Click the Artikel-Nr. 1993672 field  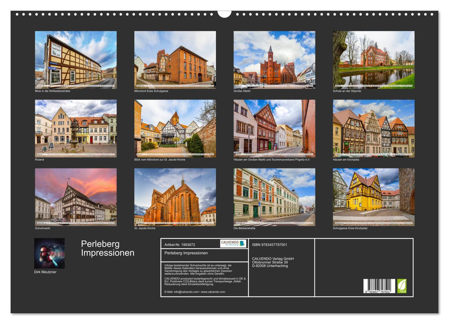pos(179,244)
